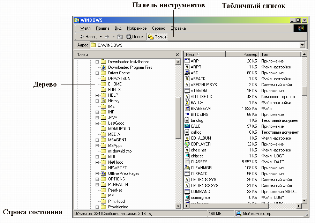Viewport: 315px width, 223px height.
Task: Click the AUTOSET.DLL file icon
Action: [187, 97]
